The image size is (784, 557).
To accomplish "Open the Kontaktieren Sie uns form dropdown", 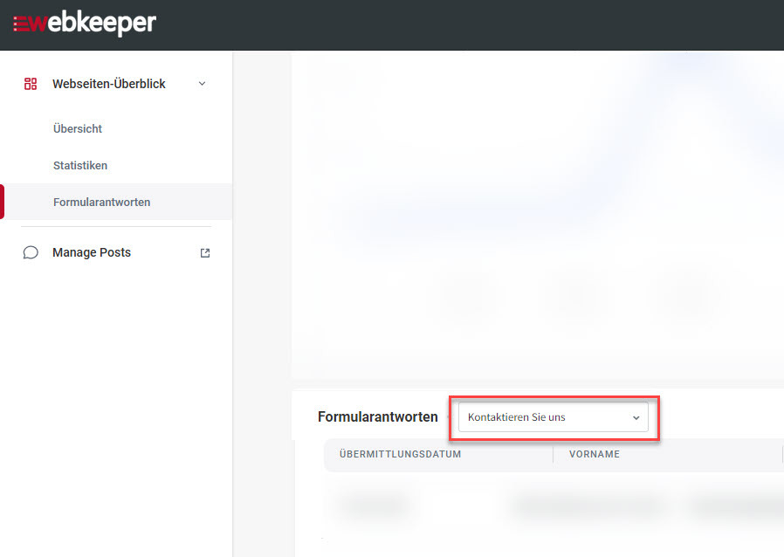I will [552, 417].
